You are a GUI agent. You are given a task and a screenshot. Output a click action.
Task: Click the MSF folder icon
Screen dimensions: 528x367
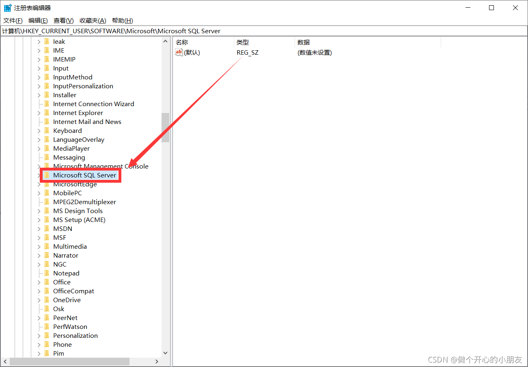(x=47, y=237)
